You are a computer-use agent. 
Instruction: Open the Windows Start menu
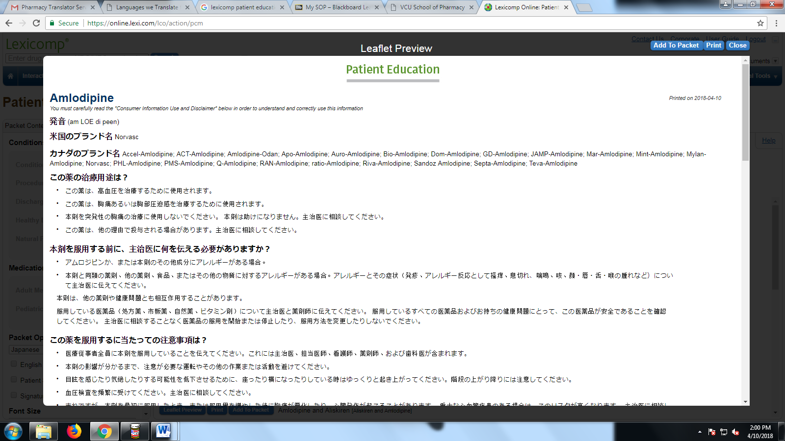[x=13, y=431]
